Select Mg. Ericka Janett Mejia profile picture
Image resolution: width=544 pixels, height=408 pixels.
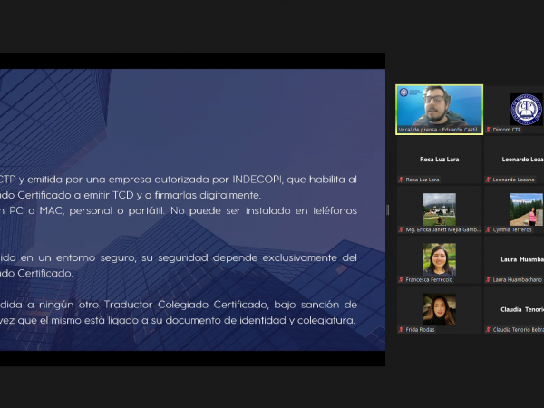point(439,209)
